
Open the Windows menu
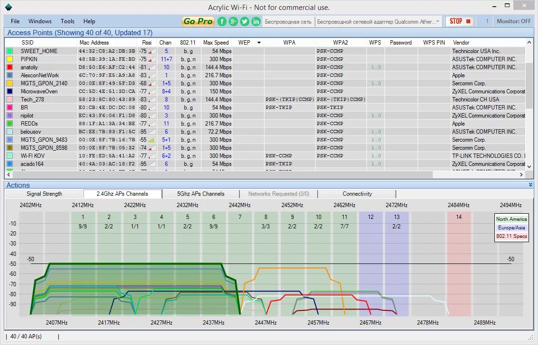pos(40,21)
